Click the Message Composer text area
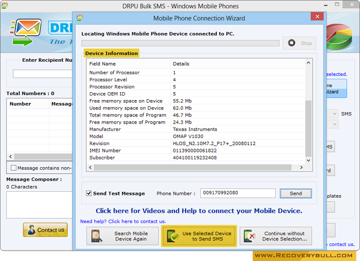This screenshot has height=261, width=360. pyautogui.click(x=39, y=205)
